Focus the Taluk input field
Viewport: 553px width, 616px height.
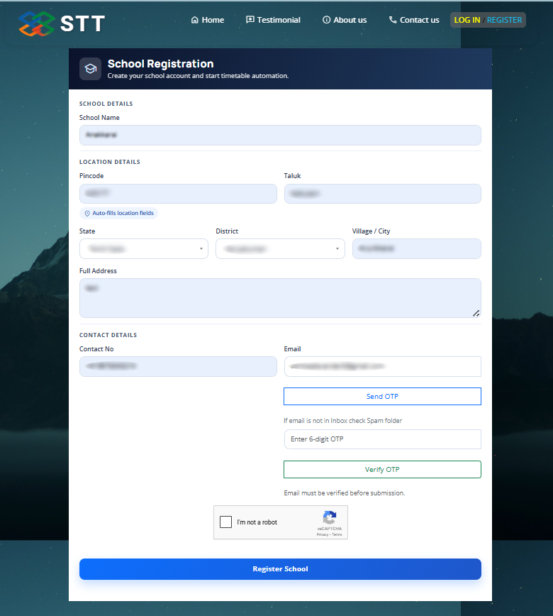click(x=383, y=194)
